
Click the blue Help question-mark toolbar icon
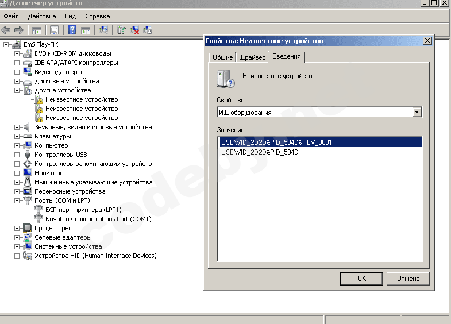point(72,30)
